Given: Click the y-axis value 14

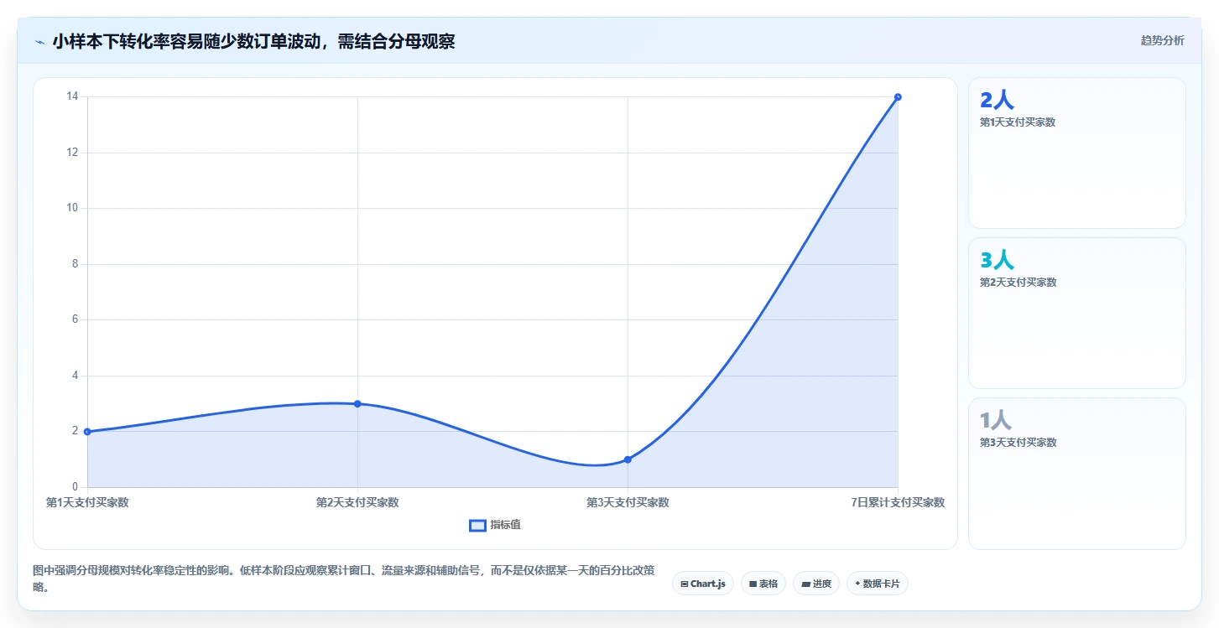Looking at the screenshot, I should [72, 96].
